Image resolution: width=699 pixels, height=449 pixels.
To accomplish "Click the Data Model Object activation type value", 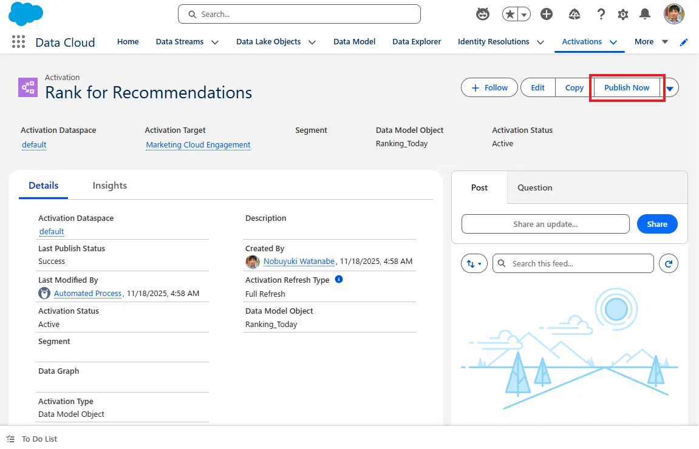I will (x=71, y=414).
